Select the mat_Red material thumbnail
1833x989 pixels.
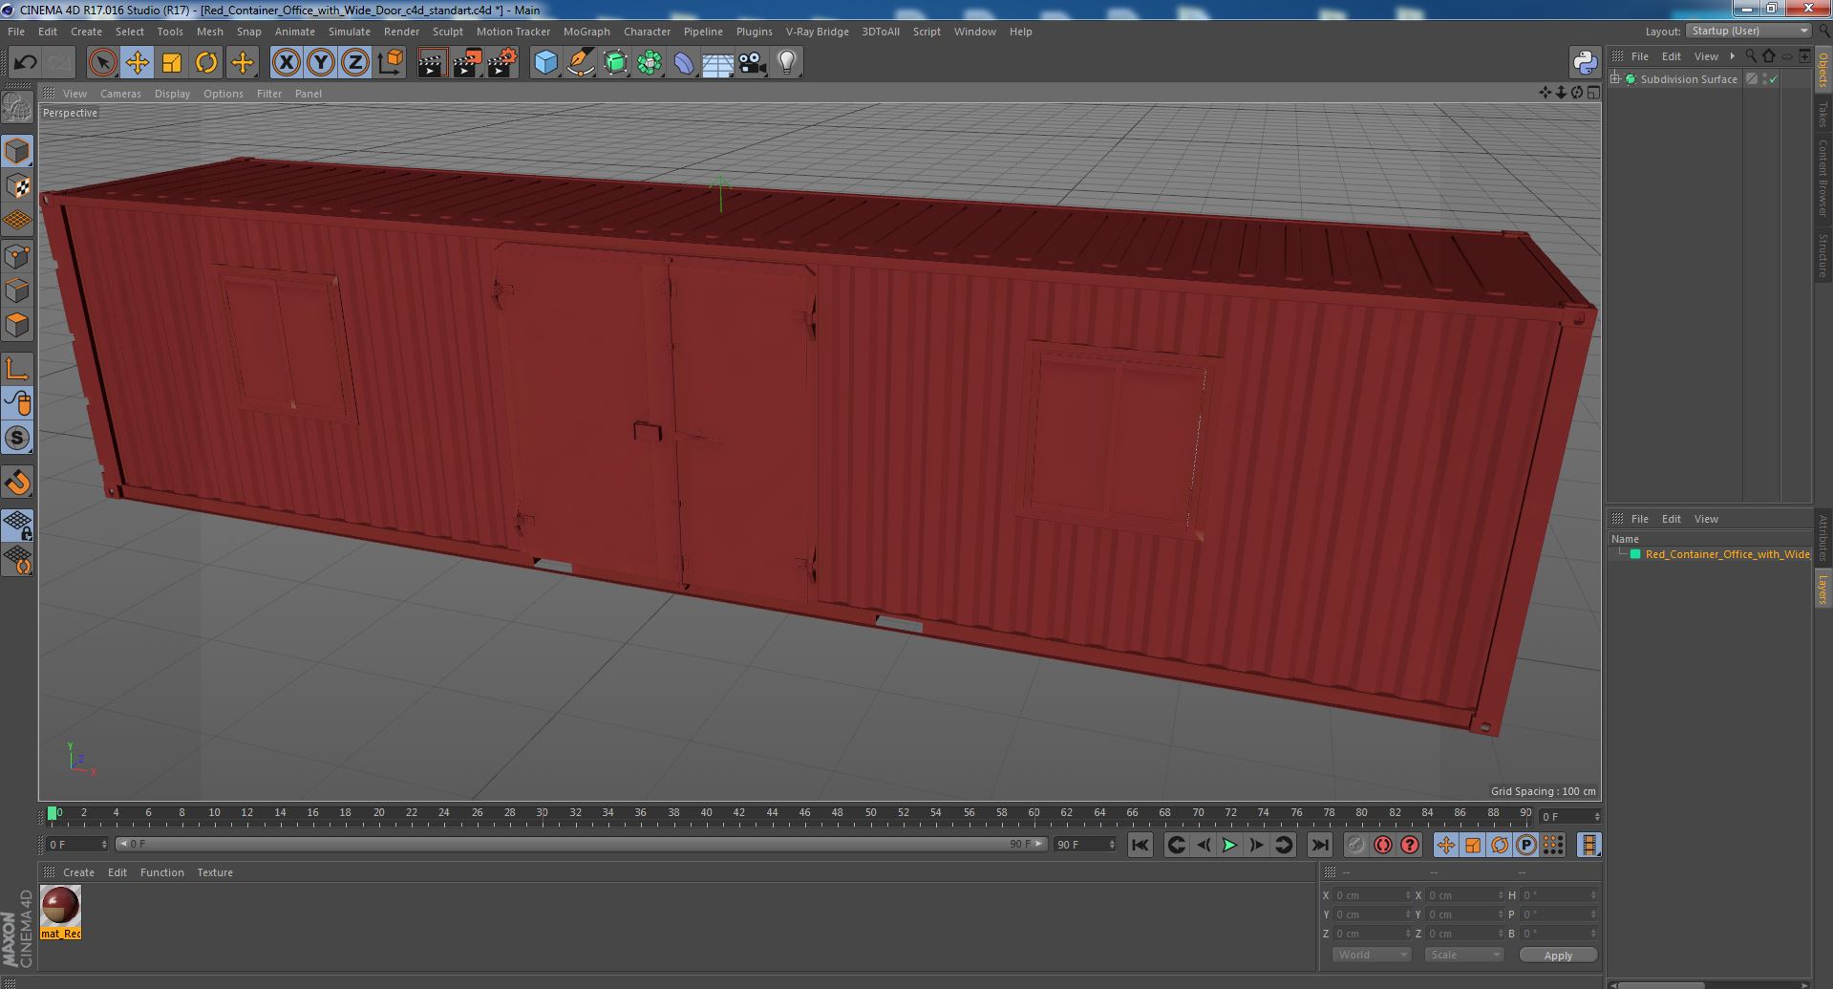point(60,913)
